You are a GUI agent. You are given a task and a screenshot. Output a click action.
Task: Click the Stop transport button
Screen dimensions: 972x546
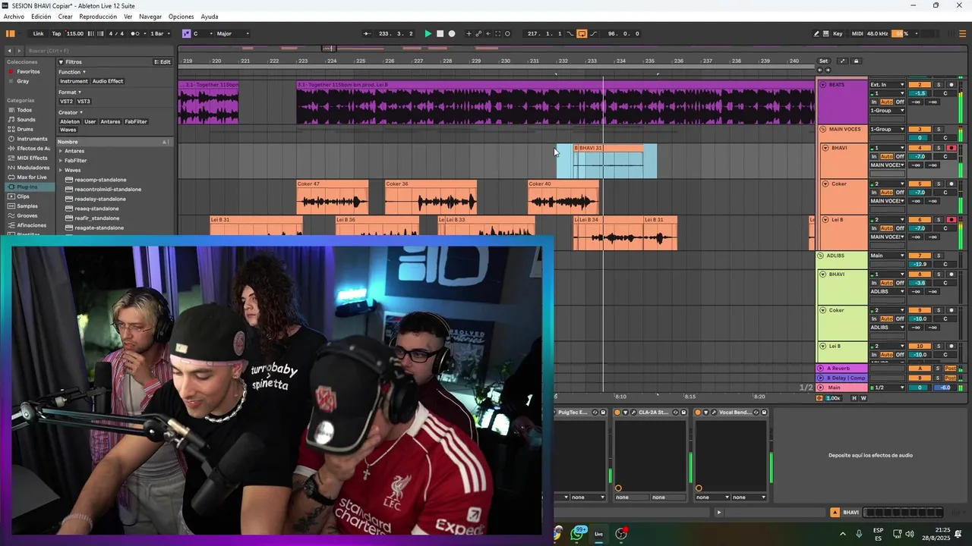point(440,33)
